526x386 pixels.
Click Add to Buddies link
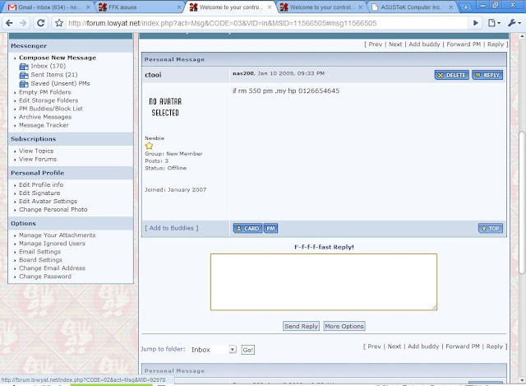pyautogui.click(x=172, y=228)
